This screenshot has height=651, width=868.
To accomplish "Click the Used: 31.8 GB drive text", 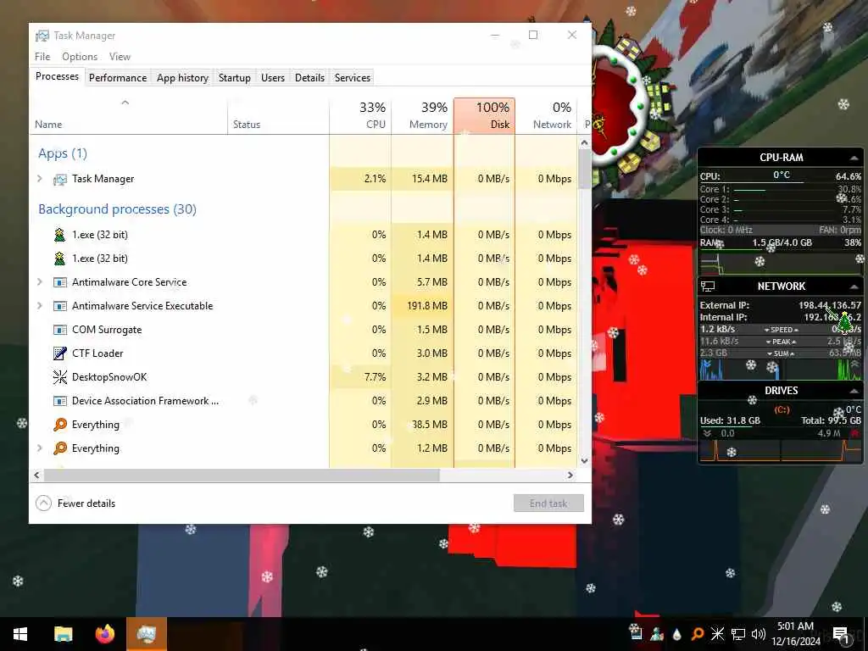I will [x=730, y=420].
